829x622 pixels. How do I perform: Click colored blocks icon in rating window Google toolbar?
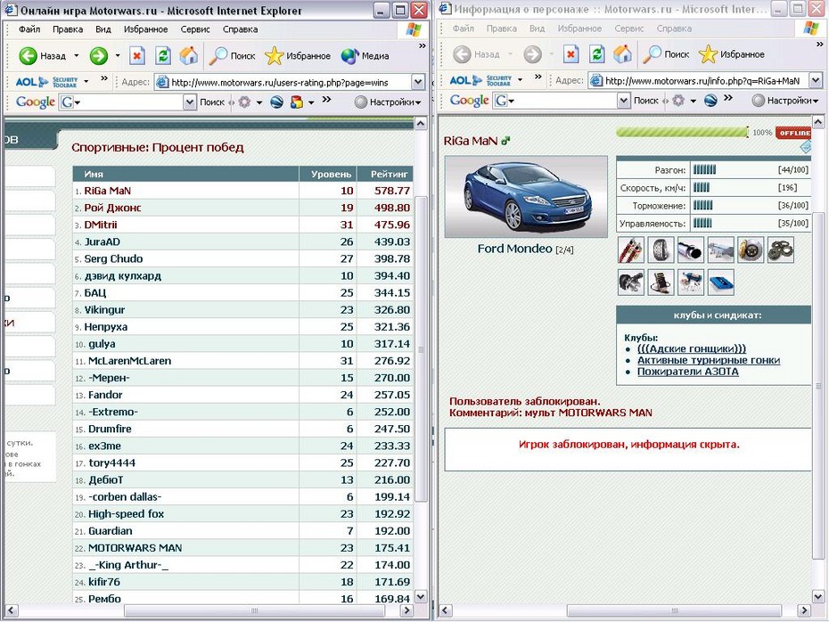pyautogui.click(x=297, y=102)
